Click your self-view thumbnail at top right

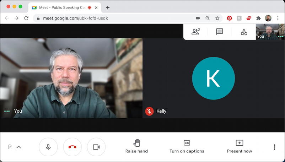[x=270, y=32]
